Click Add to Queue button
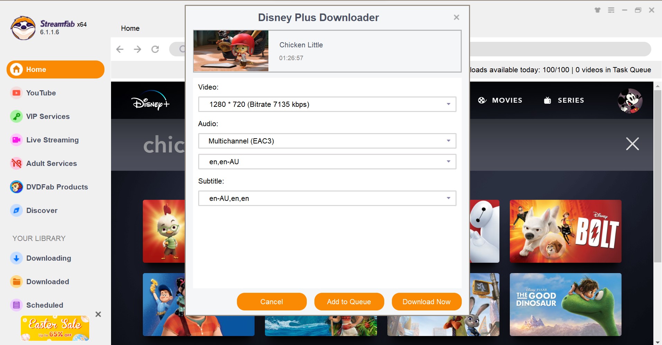 349,302
